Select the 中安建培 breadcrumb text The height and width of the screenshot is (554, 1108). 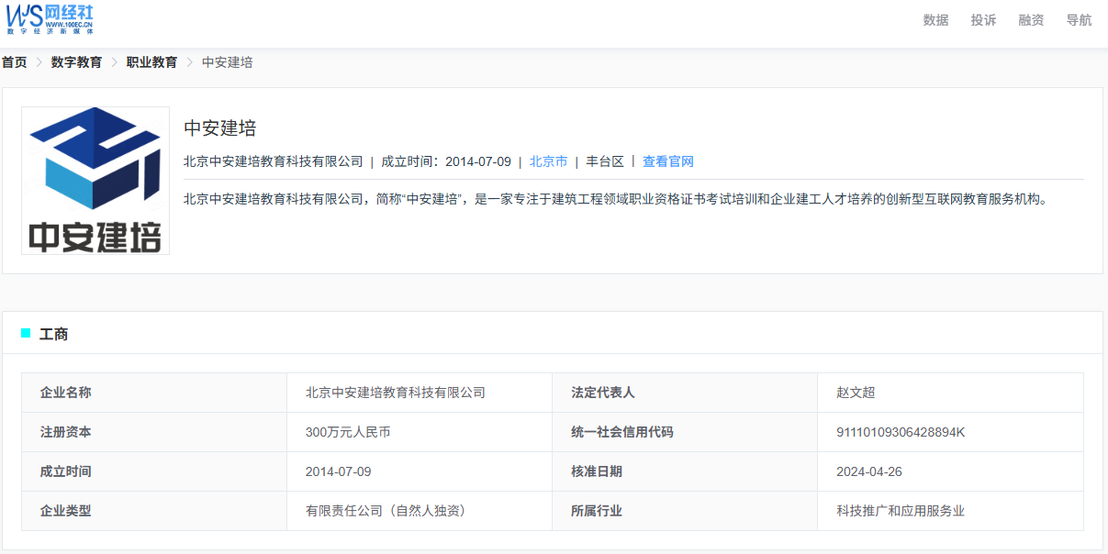tap(227, 62)
